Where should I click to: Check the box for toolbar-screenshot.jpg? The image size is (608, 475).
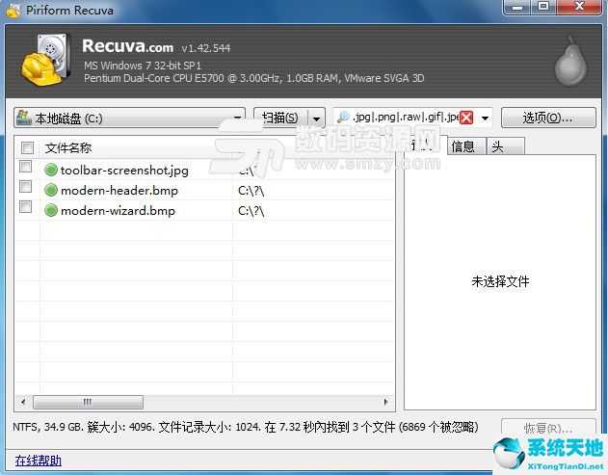pyautogui.click(x=26, y=167)
